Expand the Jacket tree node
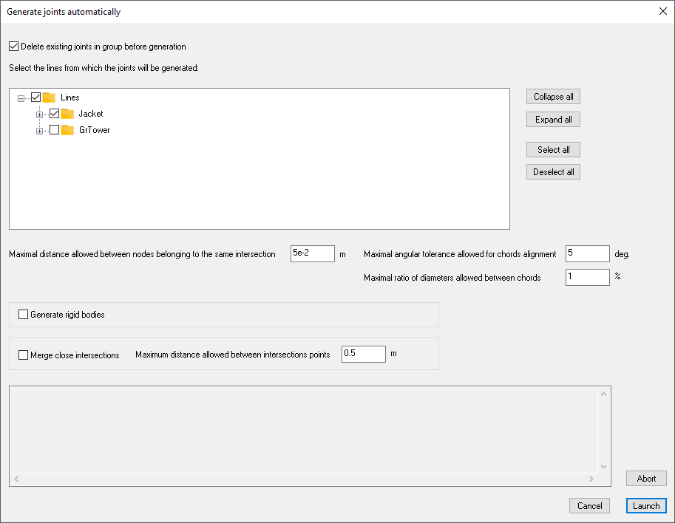Image resolution: width=675 pixels, height=523 pixels. pyautogui.click(x=39, y=114)
